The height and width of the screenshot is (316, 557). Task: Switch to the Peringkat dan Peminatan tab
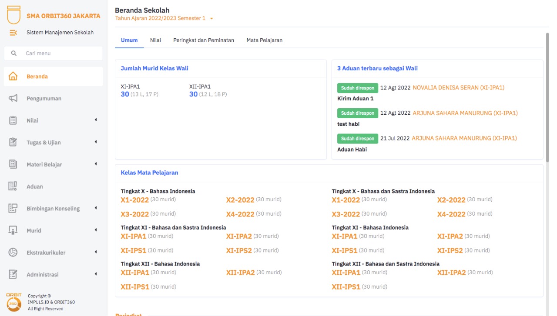(x=203, y=40)
